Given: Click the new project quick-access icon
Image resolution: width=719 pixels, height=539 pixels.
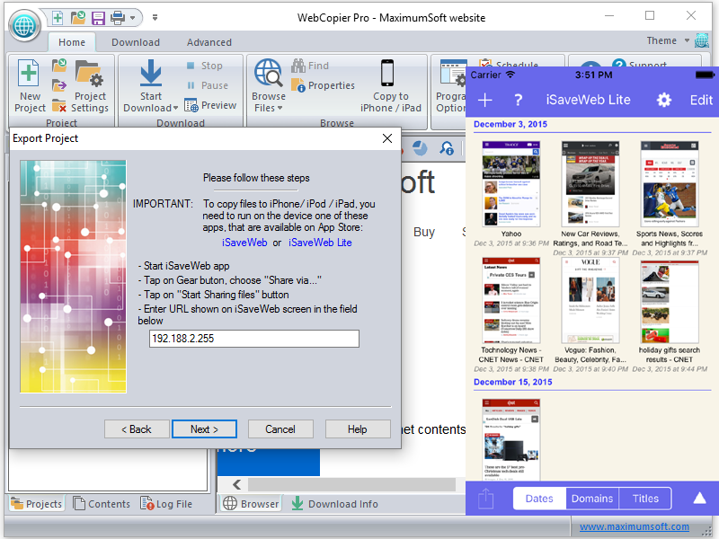Looking at the screenshot, I should click(x=58, y=18).
